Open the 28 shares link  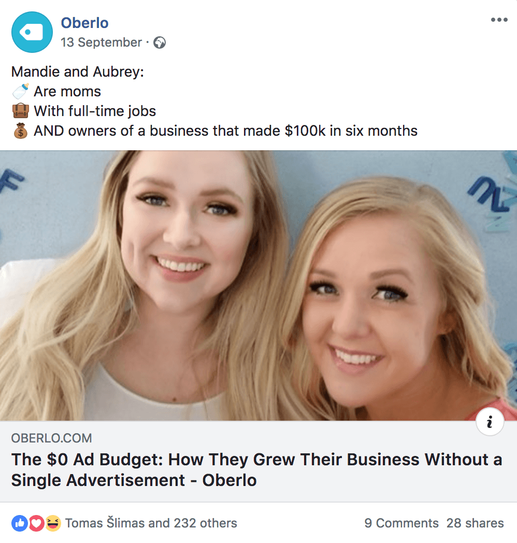pyautogui.click(x=475, y=523)
